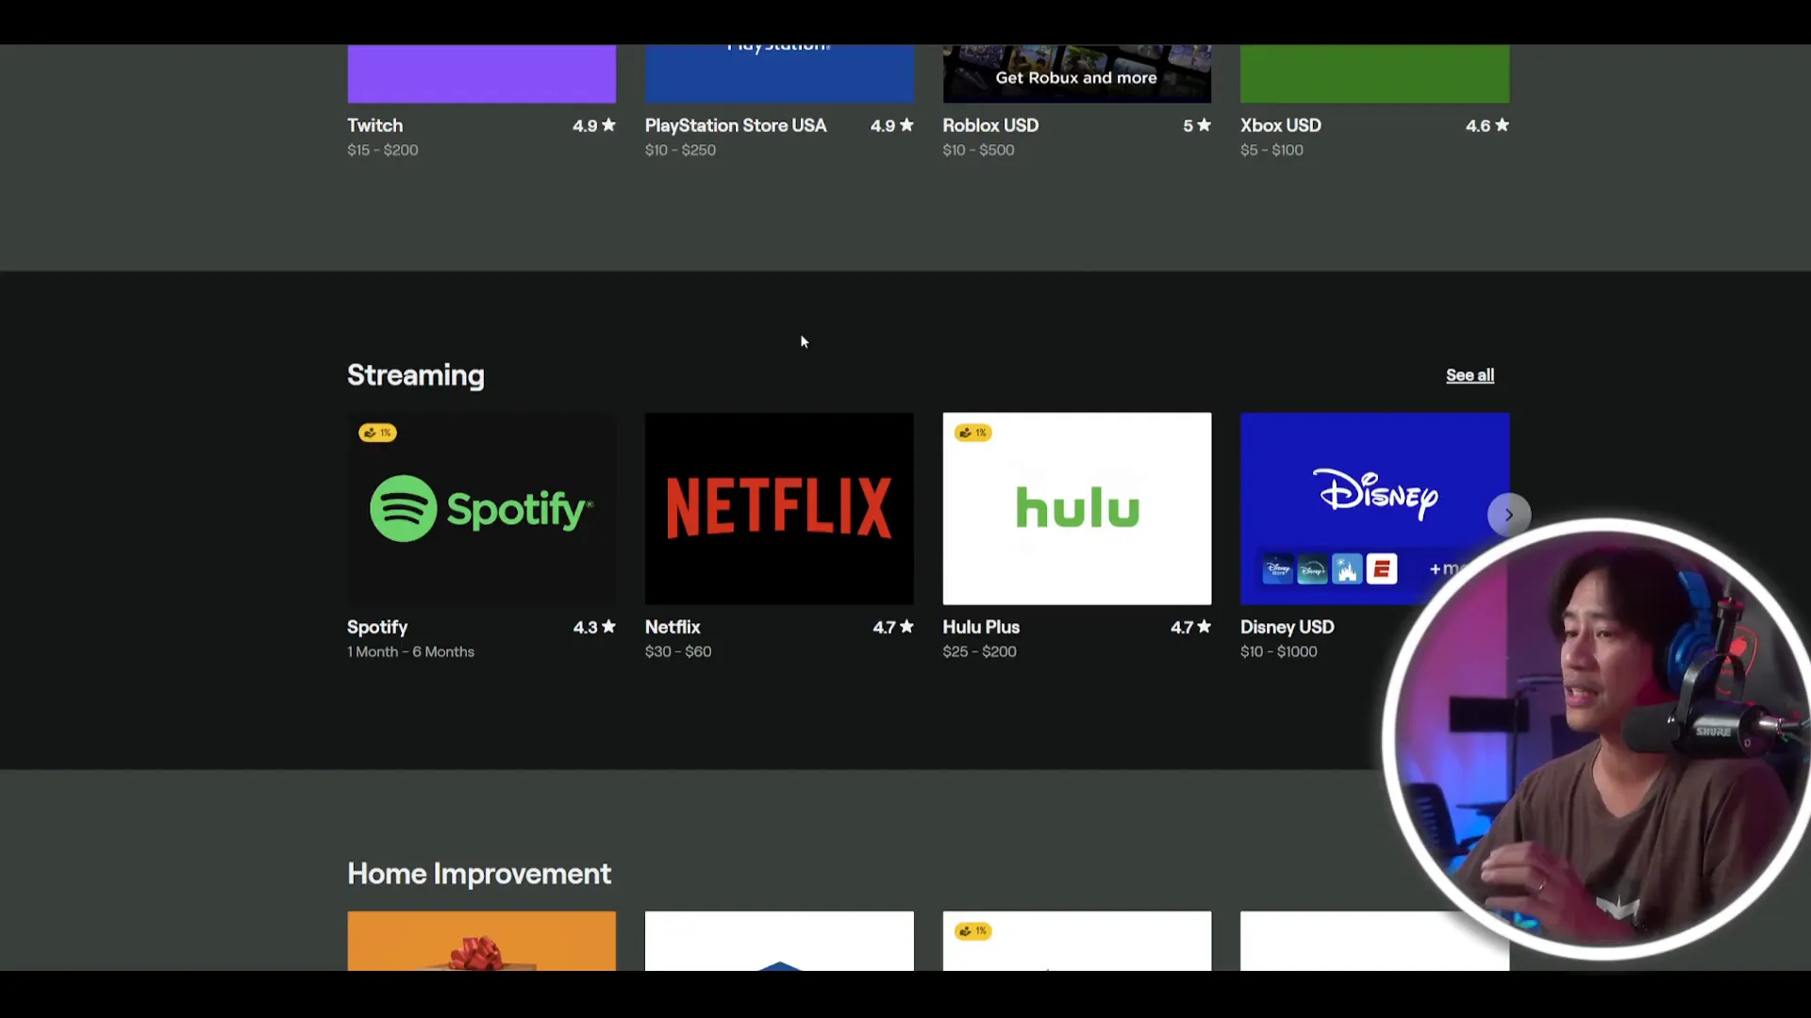The width and height of the screenshot is (1811, 1018).
Task: Open the Spotify gift card thumbnail
Action: click(x=481, y=508)
